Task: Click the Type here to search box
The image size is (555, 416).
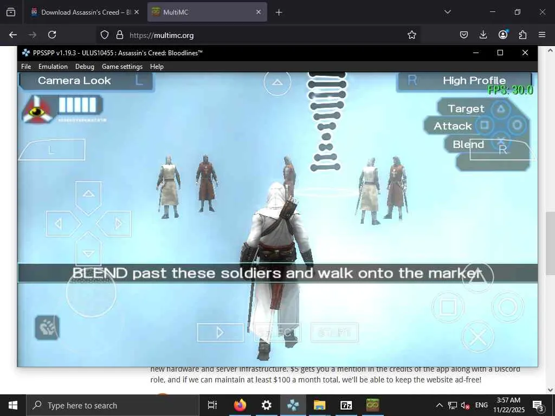Action: point(113,405)
